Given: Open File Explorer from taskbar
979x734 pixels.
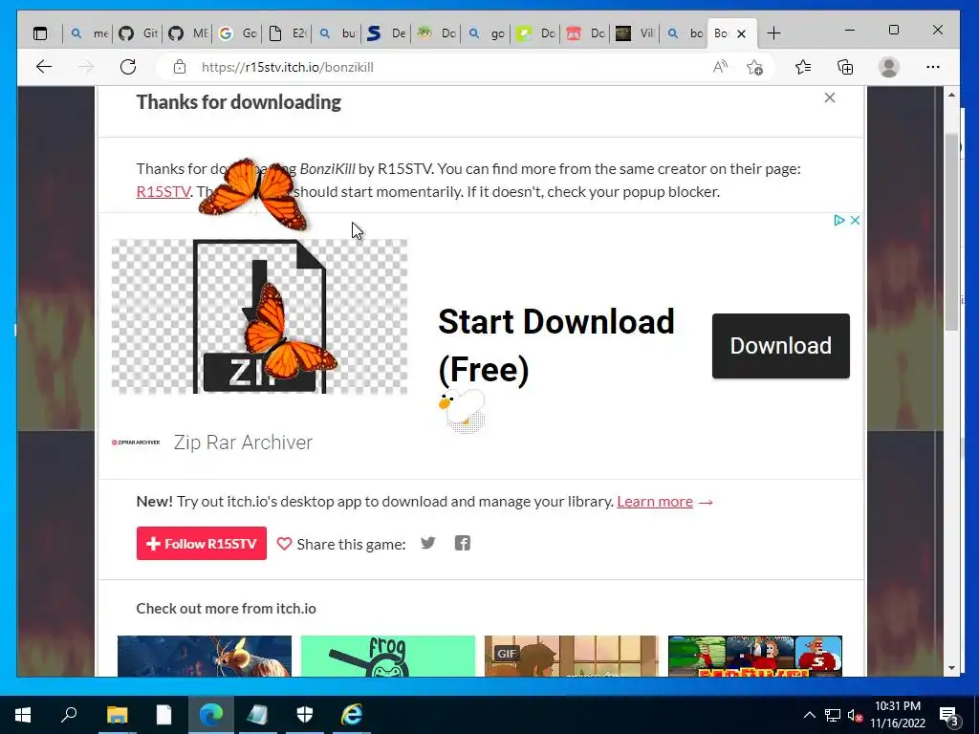Looking at the screenshot, I should (x=117, y=714).
